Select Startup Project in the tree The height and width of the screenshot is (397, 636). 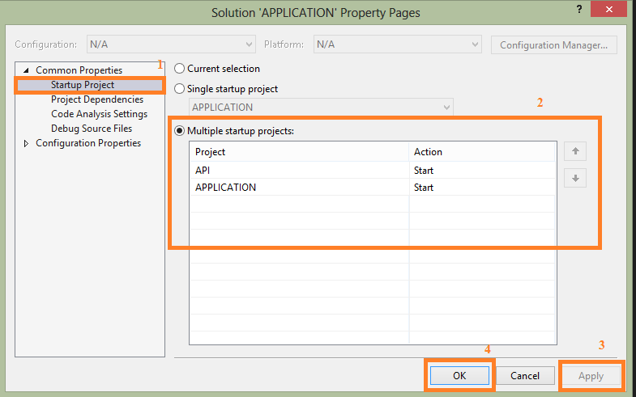[x=82, y=85]
